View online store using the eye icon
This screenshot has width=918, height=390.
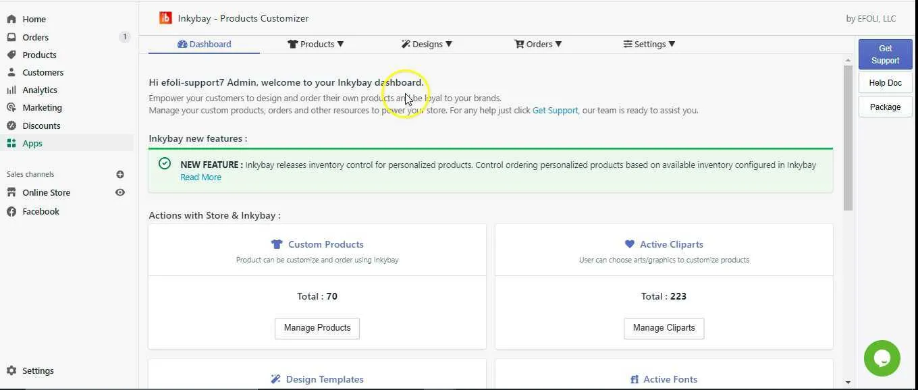pyautogui.click(x=120, y=192)
